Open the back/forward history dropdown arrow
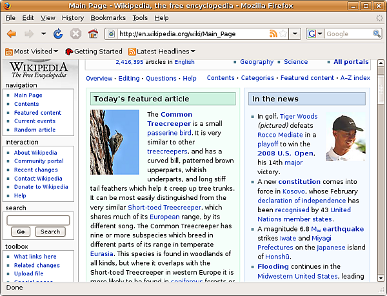The width and height of the screenshot is (387, 296). tap(43, 34)
